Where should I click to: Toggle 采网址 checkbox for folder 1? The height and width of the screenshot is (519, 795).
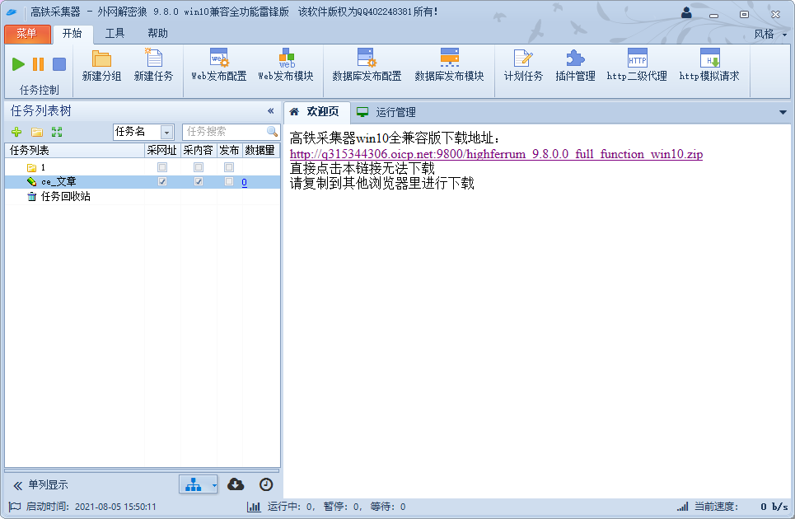point(162,167)
